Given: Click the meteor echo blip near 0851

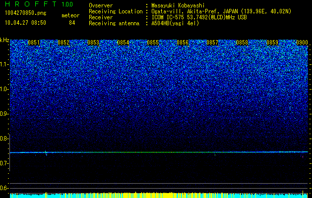Looking at the screenshot, I should point(46,153).
